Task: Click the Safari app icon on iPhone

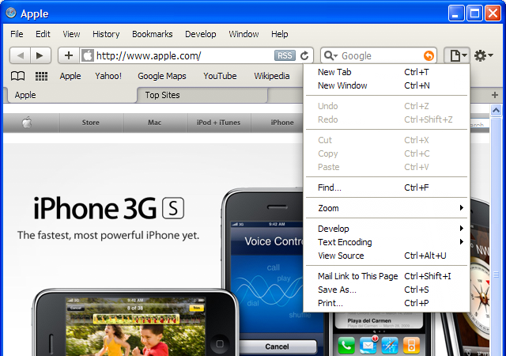Action: pyautogui.click(x=390, y=345)
